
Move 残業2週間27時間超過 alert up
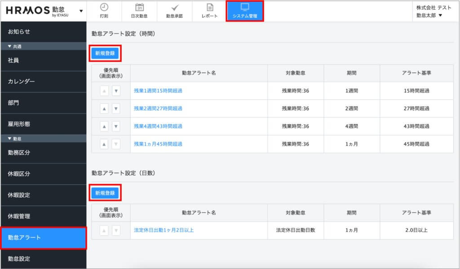pos(104,108)
